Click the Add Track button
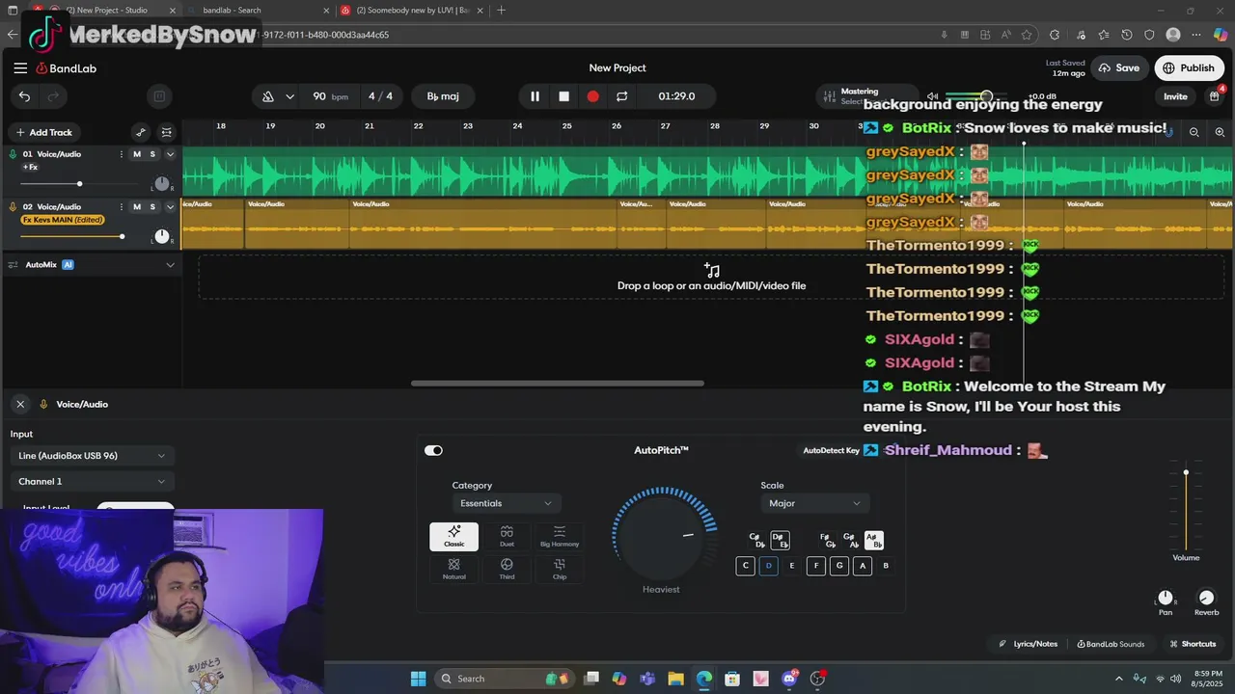The height and width of the screenshot is (694, 1235). (x=44, y=132)
